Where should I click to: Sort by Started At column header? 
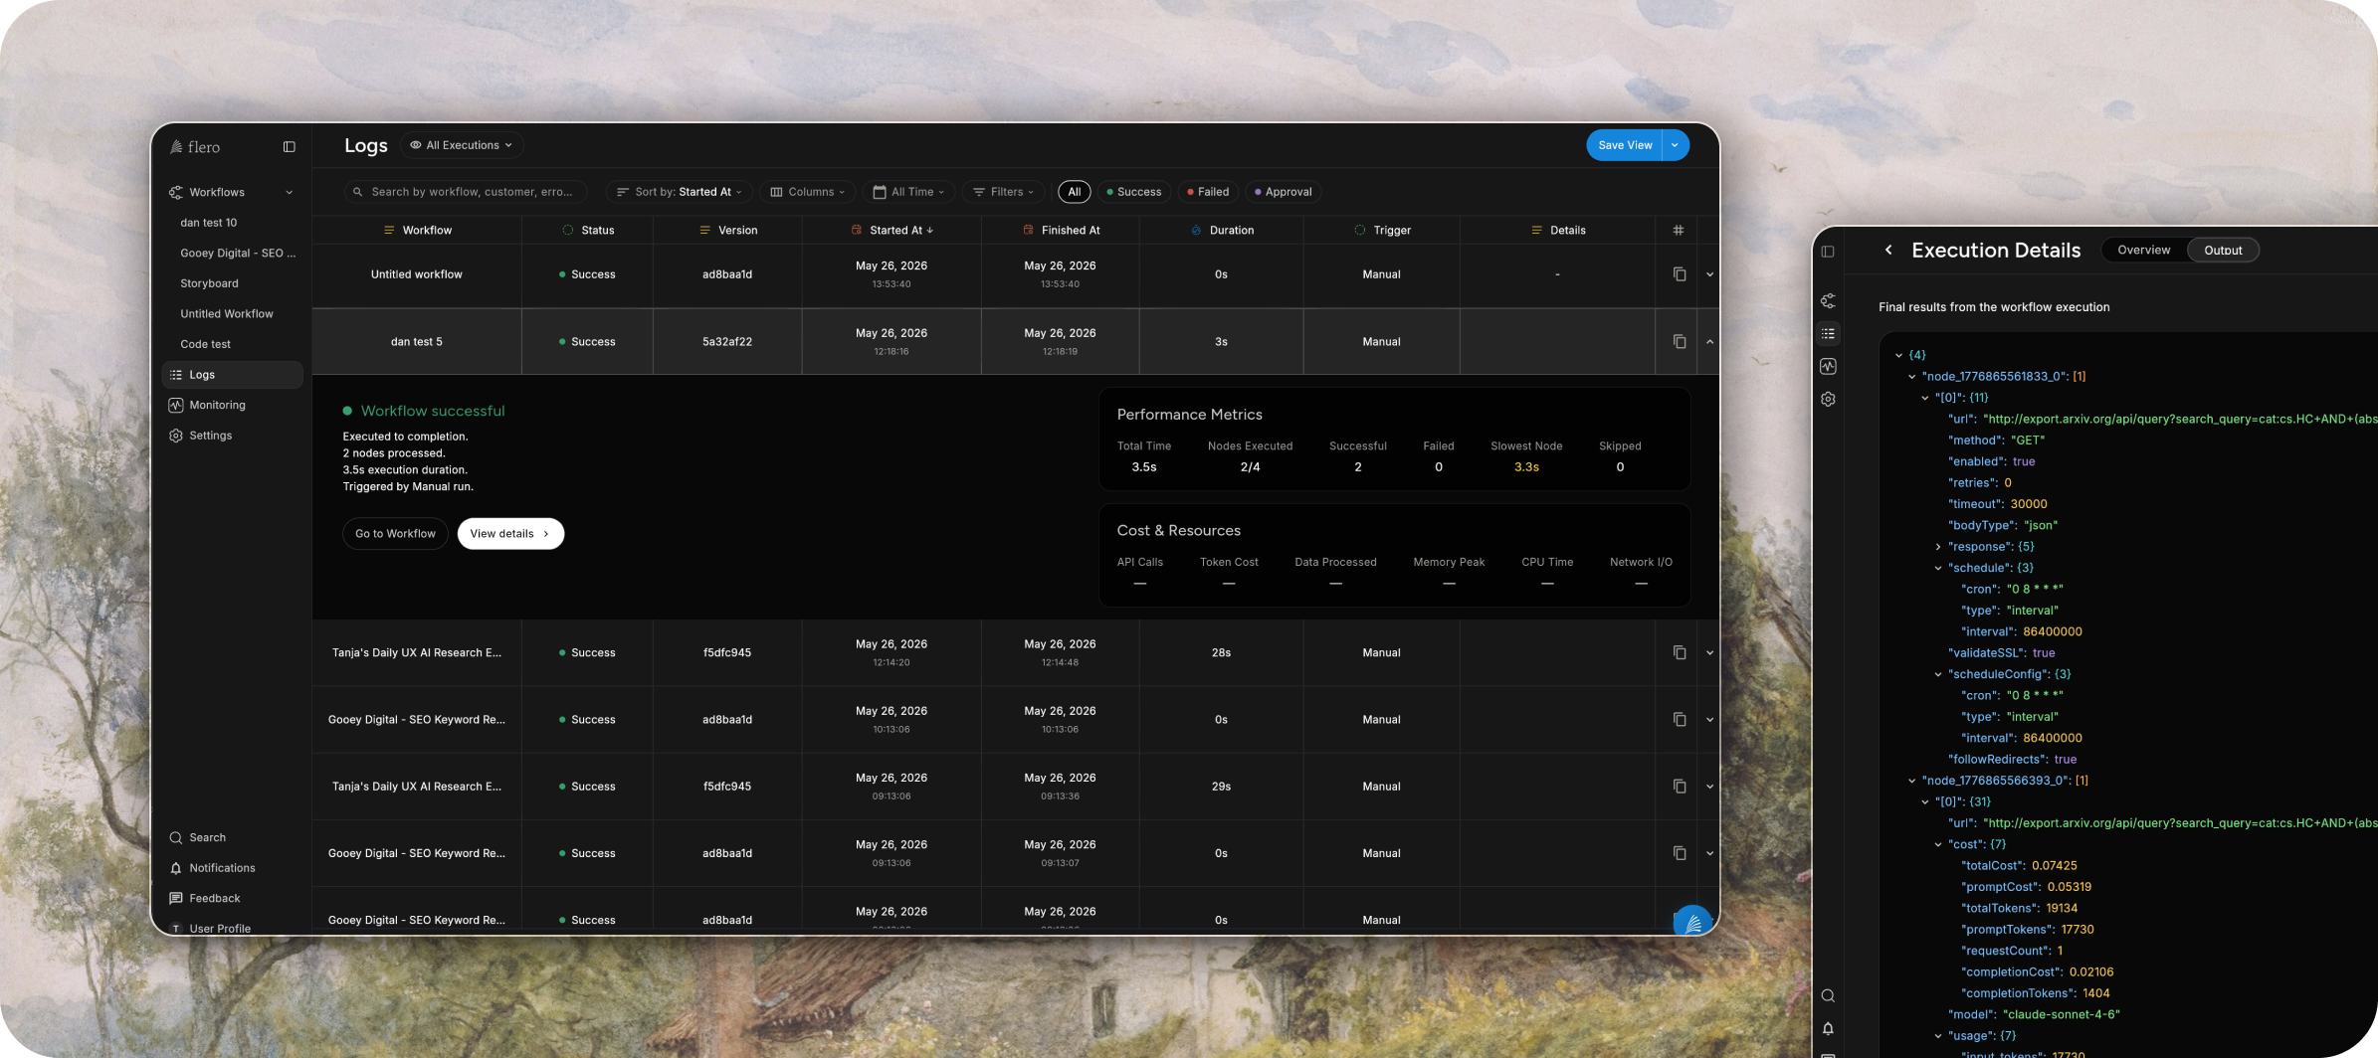pyautogui.click(x=892, y=230)
